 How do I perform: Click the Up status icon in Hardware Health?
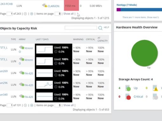(128, 88)
